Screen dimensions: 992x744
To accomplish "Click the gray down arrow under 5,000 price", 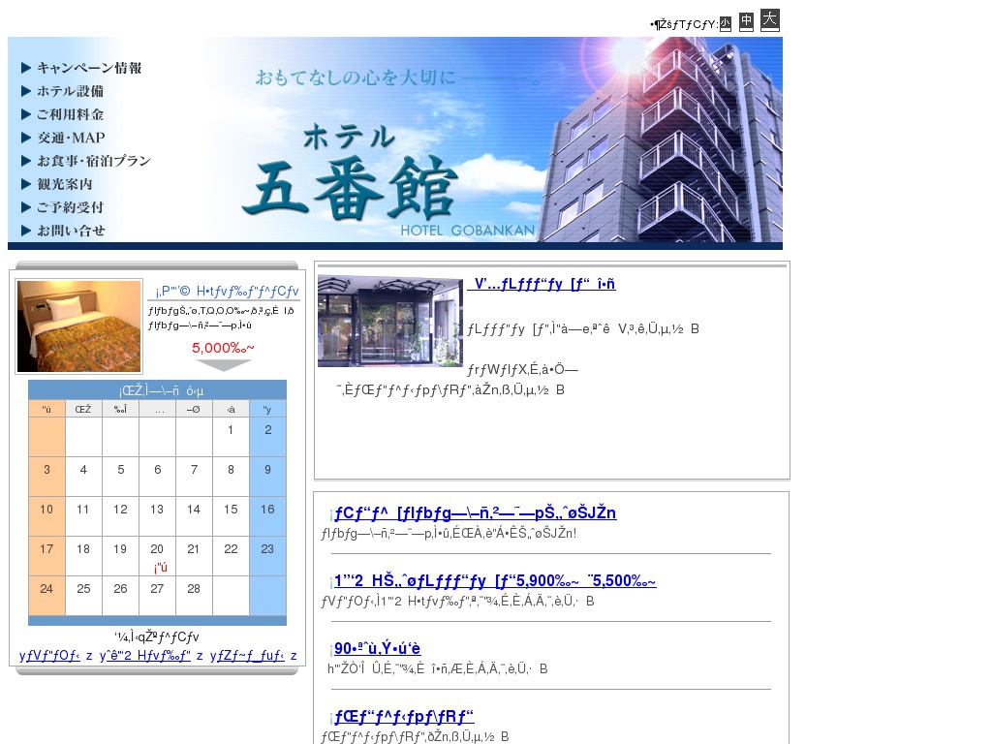I will point(223,365).
